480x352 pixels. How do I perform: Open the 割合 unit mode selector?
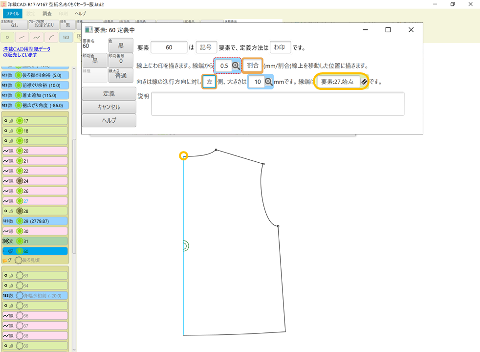(x=252, y=65)
